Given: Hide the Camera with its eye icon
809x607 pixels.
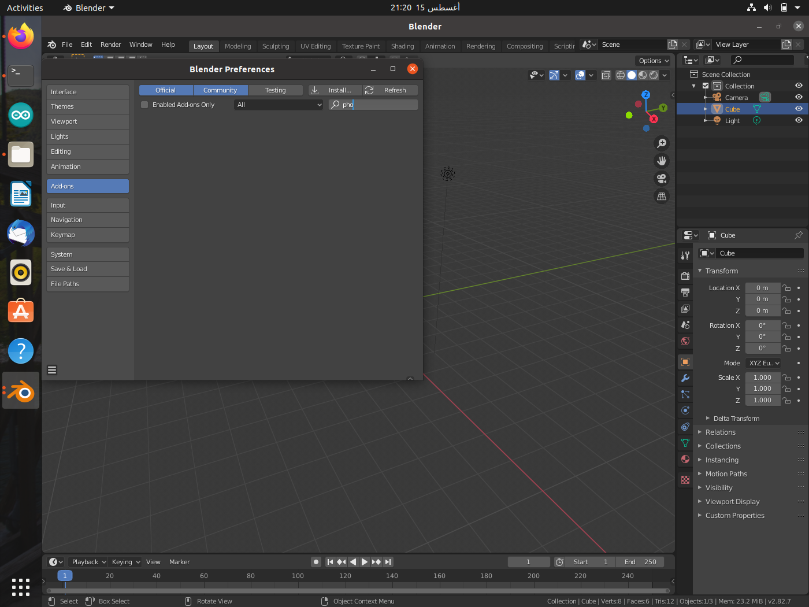Looking at the screenshot, I should point(799,97).
